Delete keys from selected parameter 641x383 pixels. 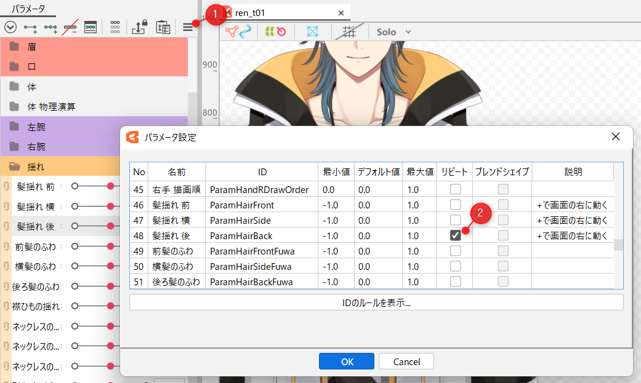pos(70,27)
